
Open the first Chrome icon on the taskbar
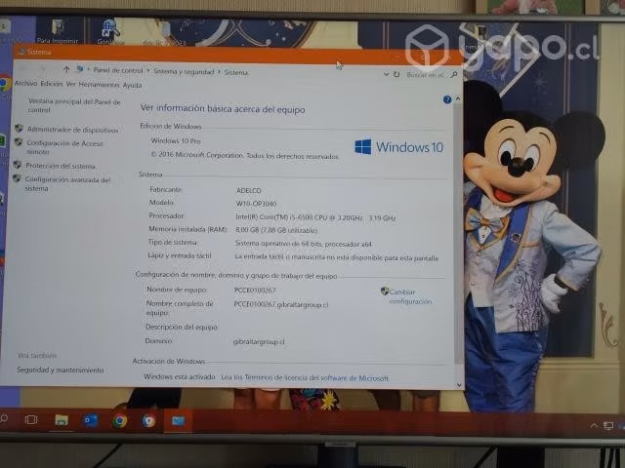[x=119, y=420]
